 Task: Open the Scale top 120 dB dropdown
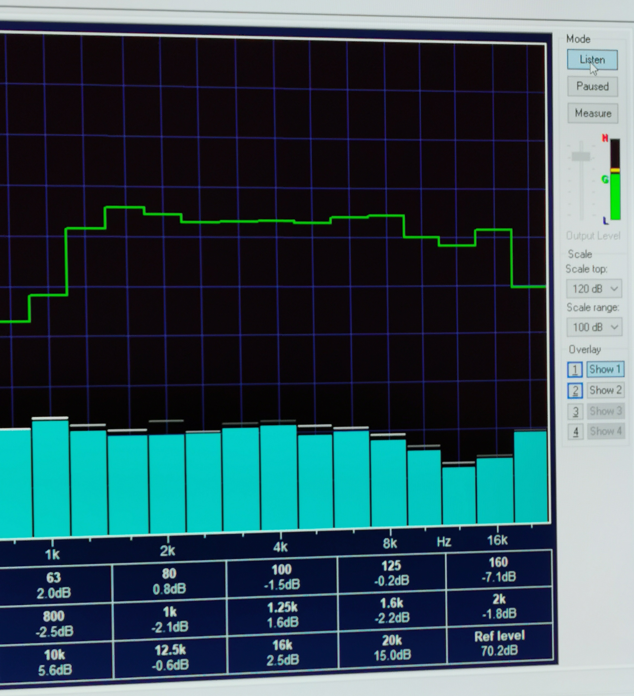[594, 289]
